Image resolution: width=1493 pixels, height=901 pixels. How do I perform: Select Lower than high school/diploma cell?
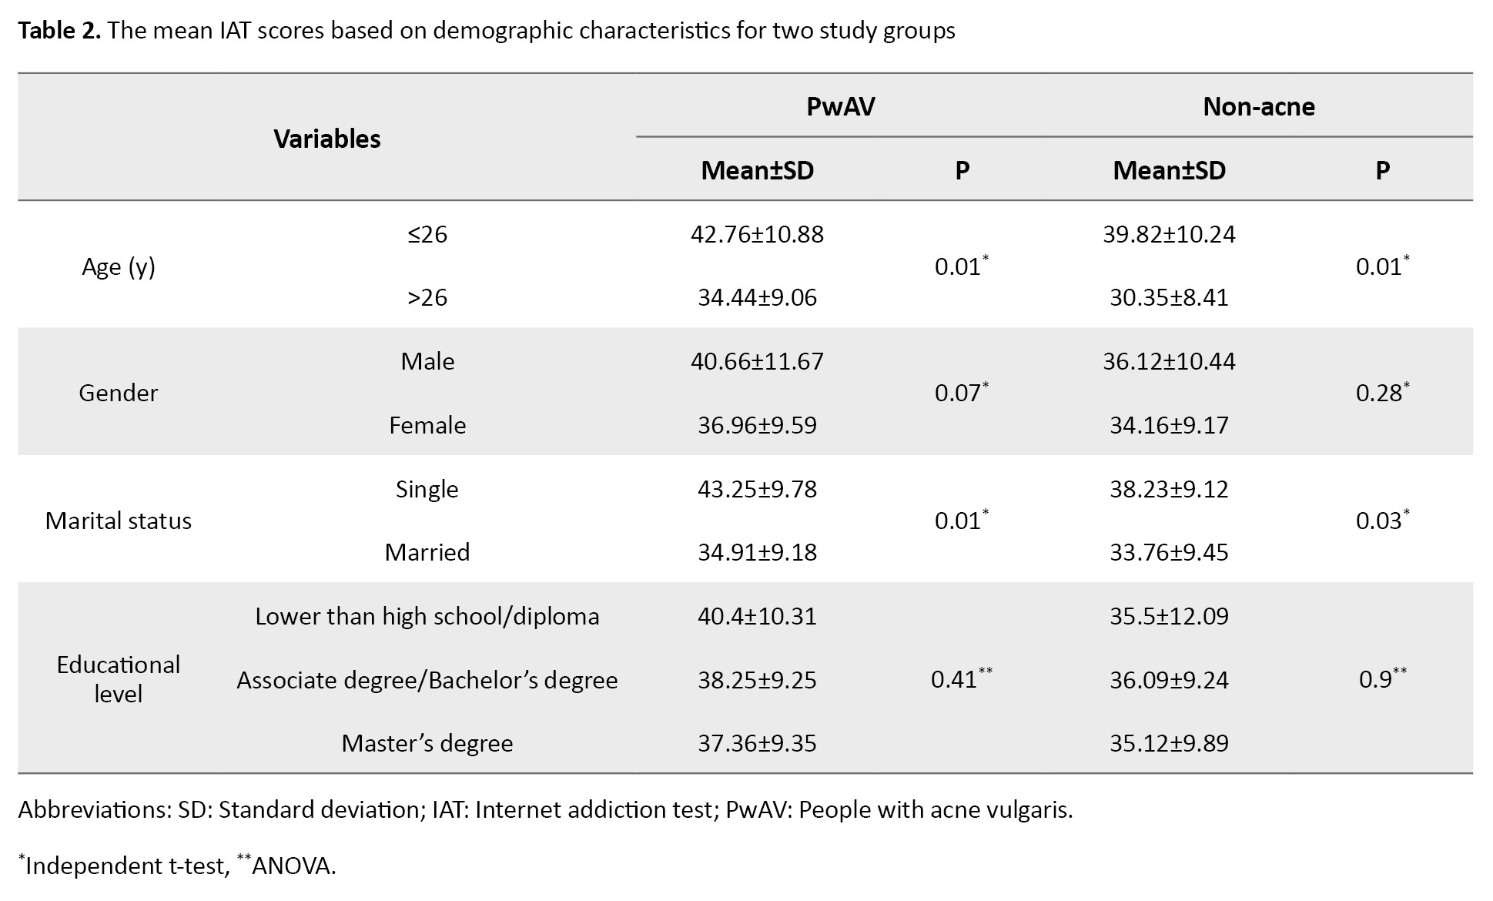427,616
